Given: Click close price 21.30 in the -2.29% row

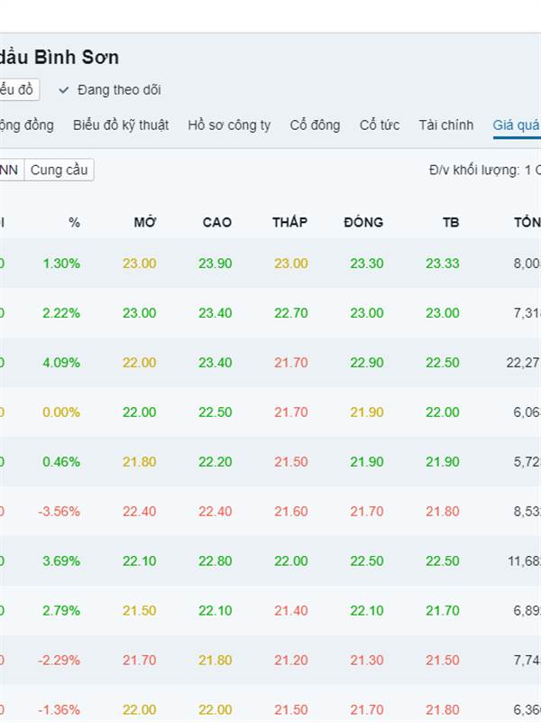Looking at the screenshot, I should (x=367, y=661).
